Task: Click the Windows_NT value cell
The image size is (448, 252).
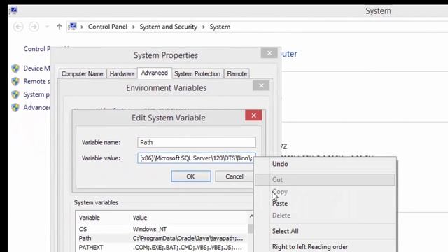Action: point(150,229)
